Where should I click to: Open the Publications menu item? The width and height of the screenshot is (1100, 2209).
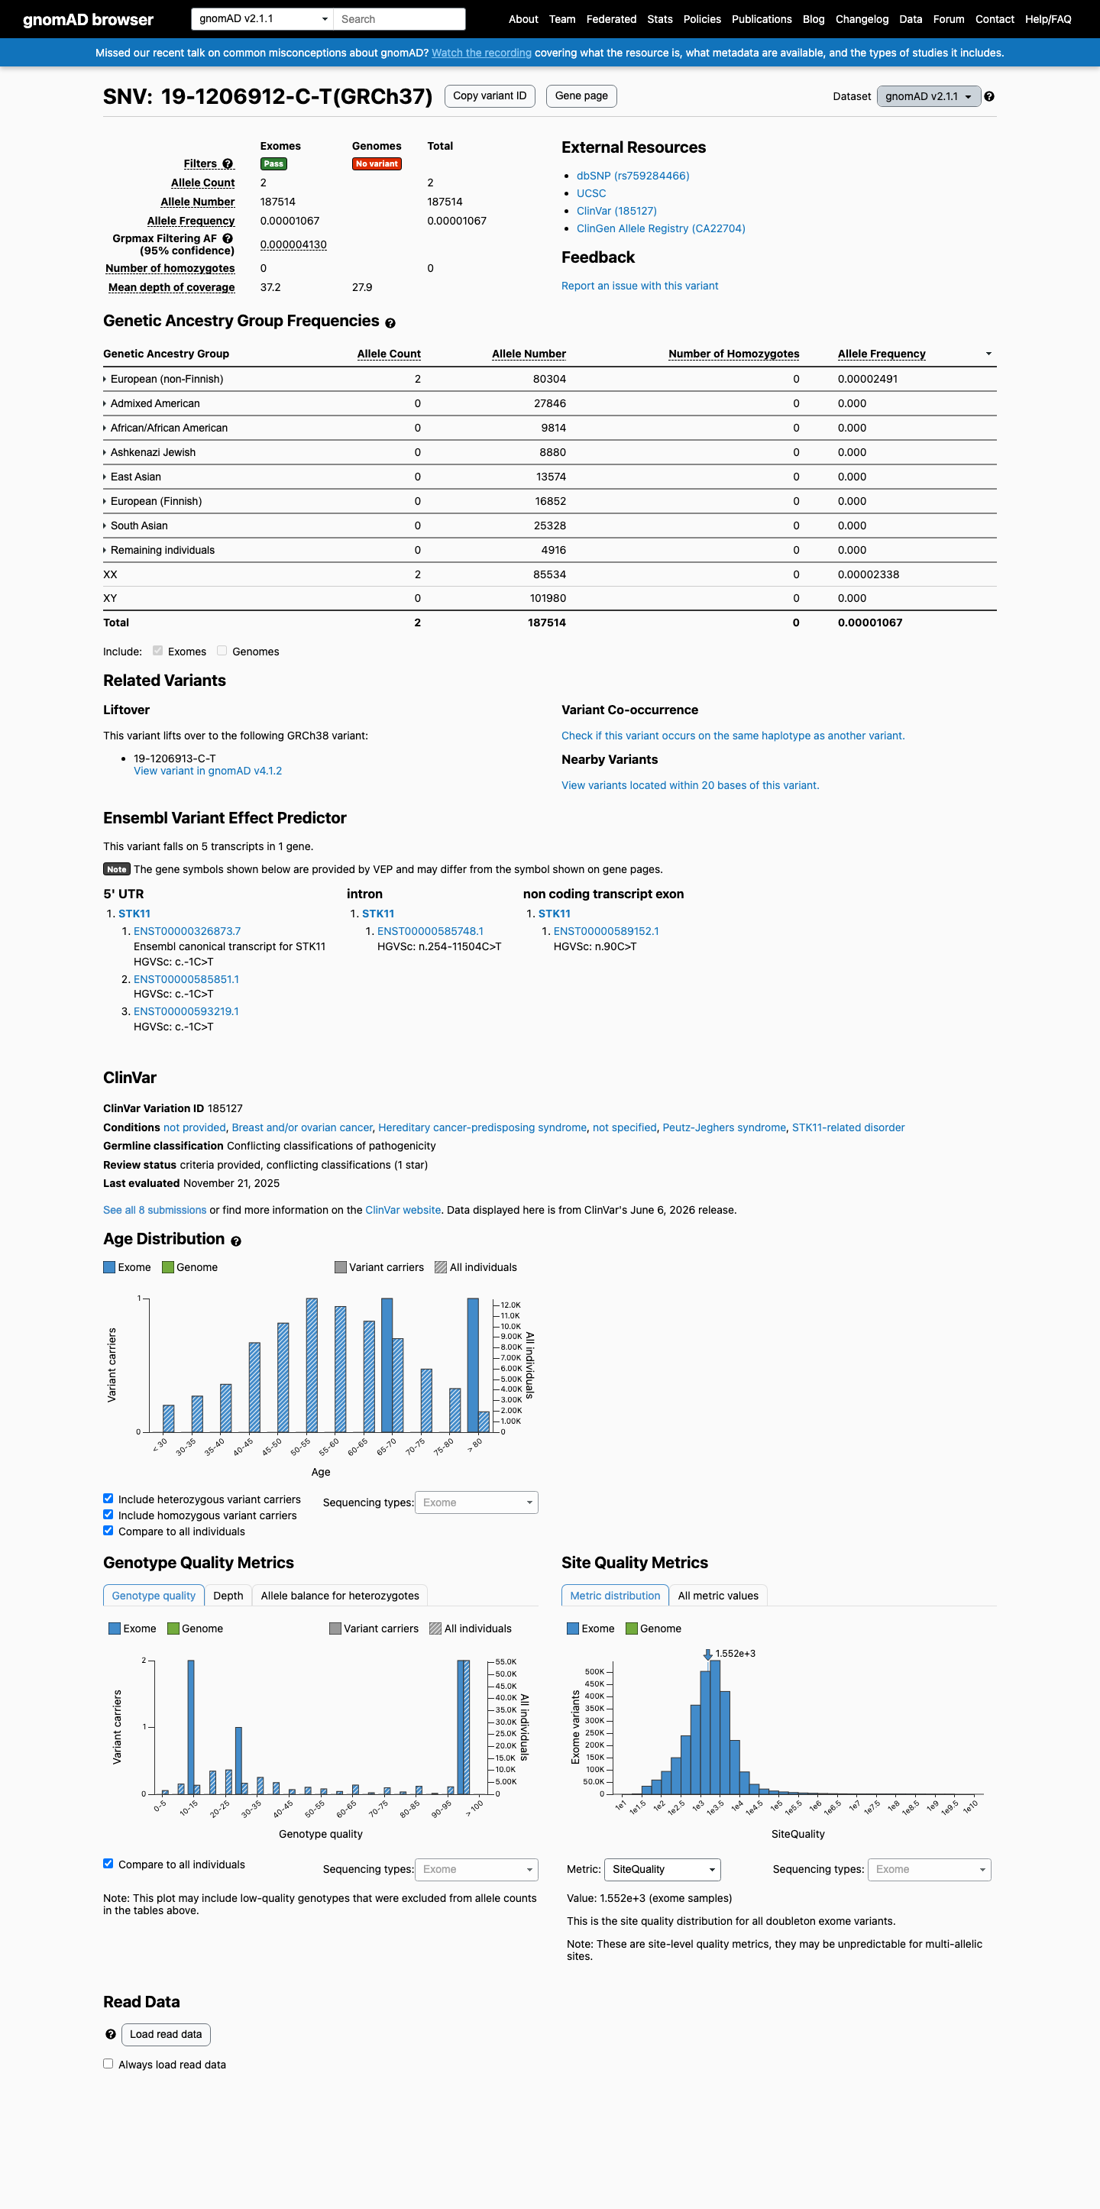(x=762, y=19)
